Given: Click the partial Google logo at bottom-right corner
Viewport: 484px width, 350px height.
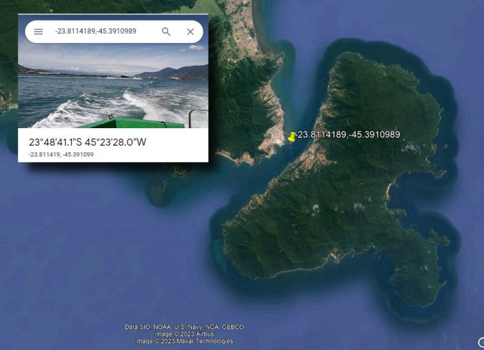Looking at the screenshot, I should (481, 342).
